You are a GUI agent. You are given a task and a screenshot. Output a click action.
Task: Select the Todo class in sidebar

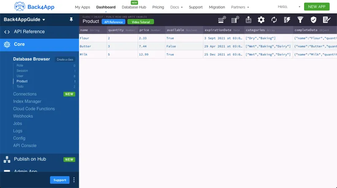pyautogui.click(x=20, y=87)
